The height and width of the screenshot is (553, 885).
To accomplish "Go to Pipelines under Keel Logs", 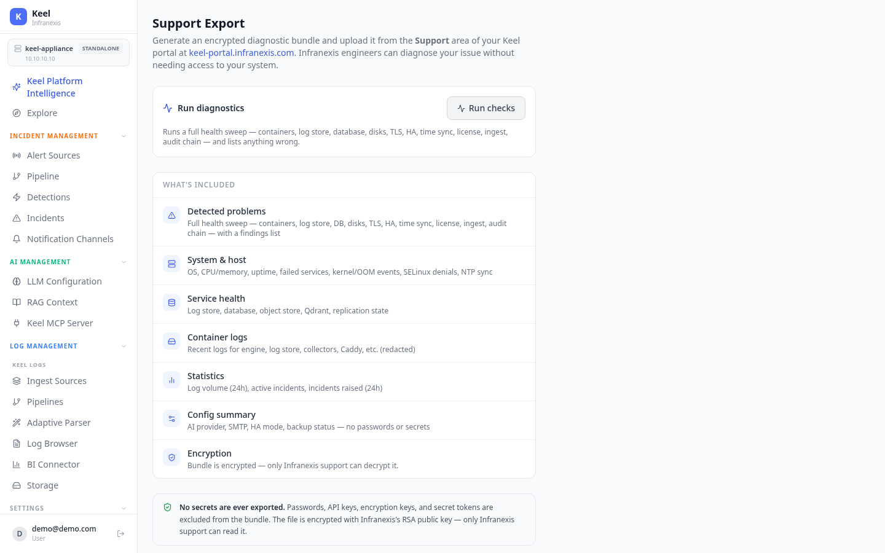I will 68,402.
